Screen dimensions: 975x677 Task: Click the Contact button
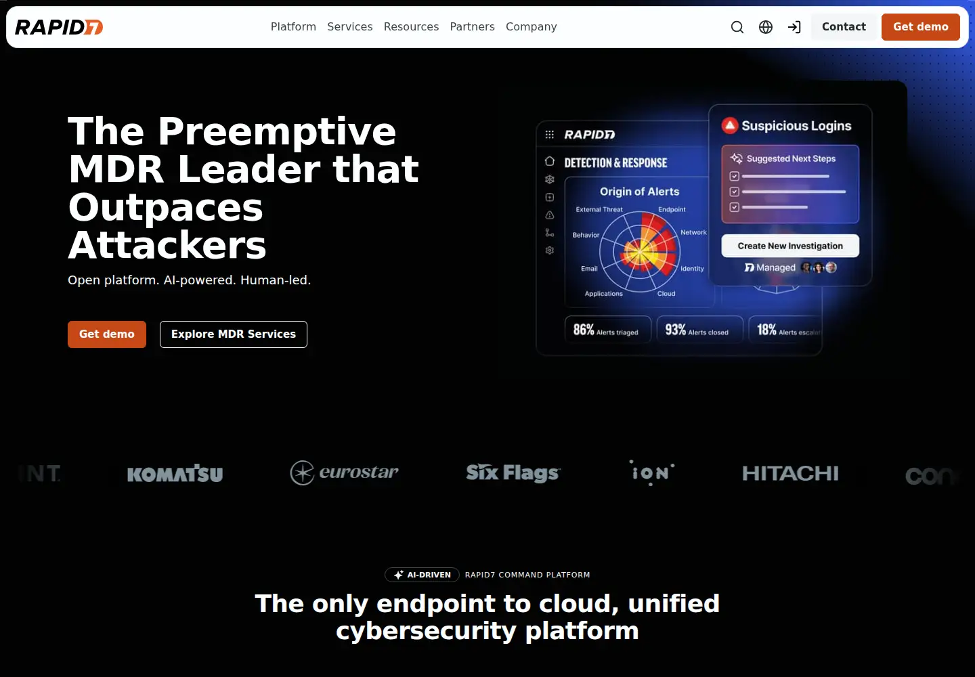[844, 27]
